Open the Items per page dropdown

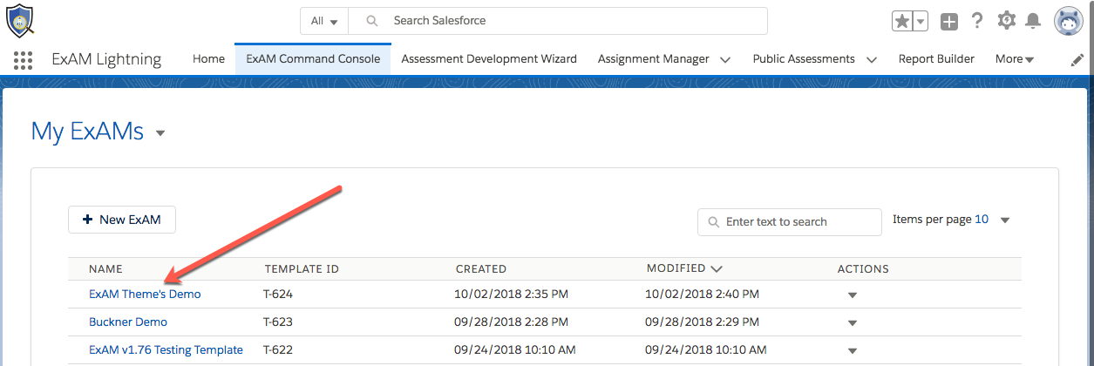[x=1004, y=220]
